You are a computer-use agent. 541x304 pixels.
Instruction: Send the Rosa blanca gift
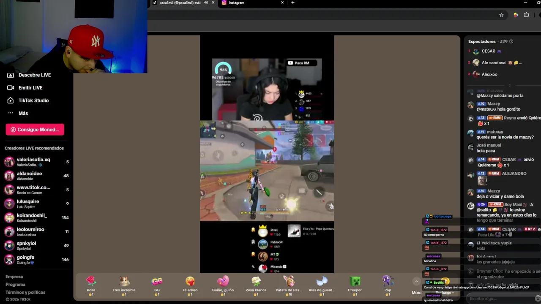click(256, 285)
